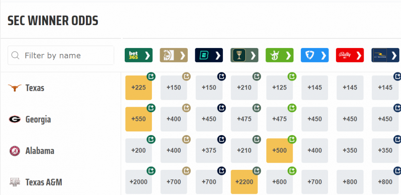Click the Alabama Crimson Tide logo
Screen dimensions: 401x195
tap(15, 151)
